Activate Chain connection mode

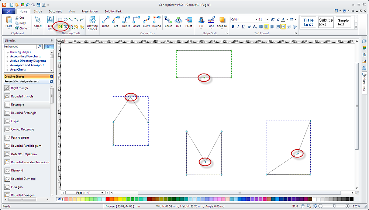pos(168,22)
